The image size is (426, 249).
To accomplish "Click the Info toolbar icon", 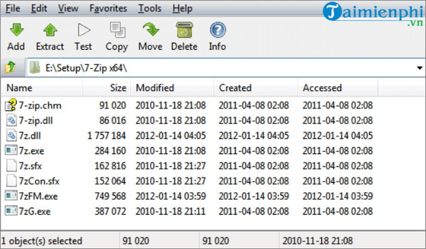I will (218, 30).
